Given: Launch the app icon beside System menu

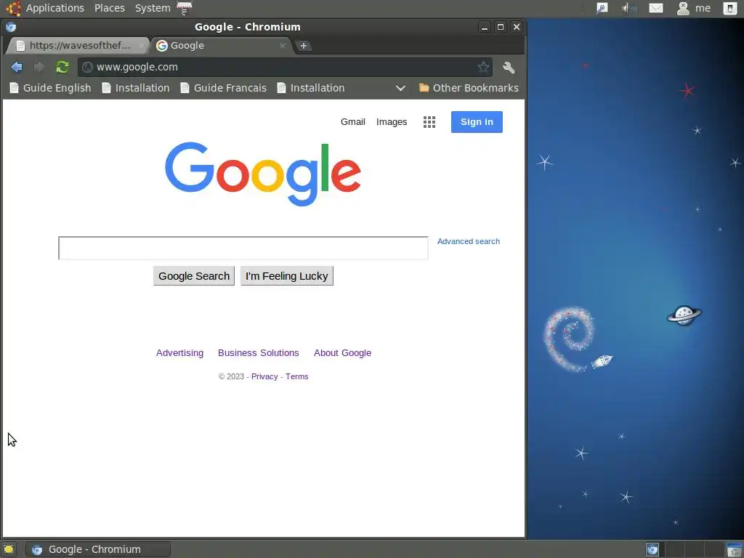Looking at the screenshot, I should coord(184,8).
